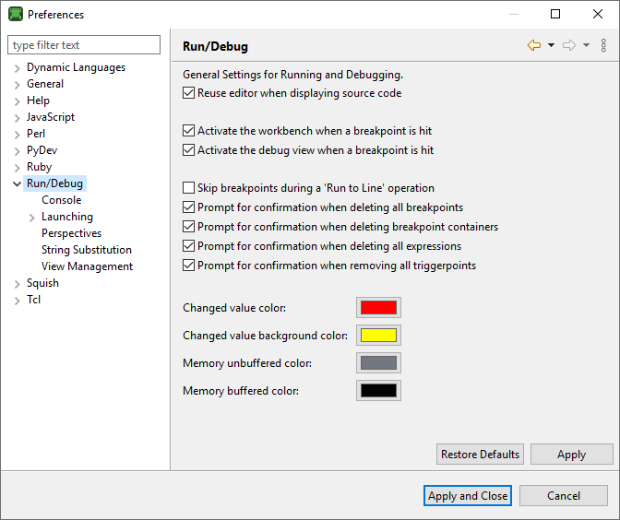Collapse the Run/Debug tree node

(x=17, y=184)
